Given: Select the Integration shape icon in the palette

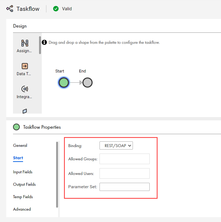Looking at the screenshot, I should [x=25, y=89].
